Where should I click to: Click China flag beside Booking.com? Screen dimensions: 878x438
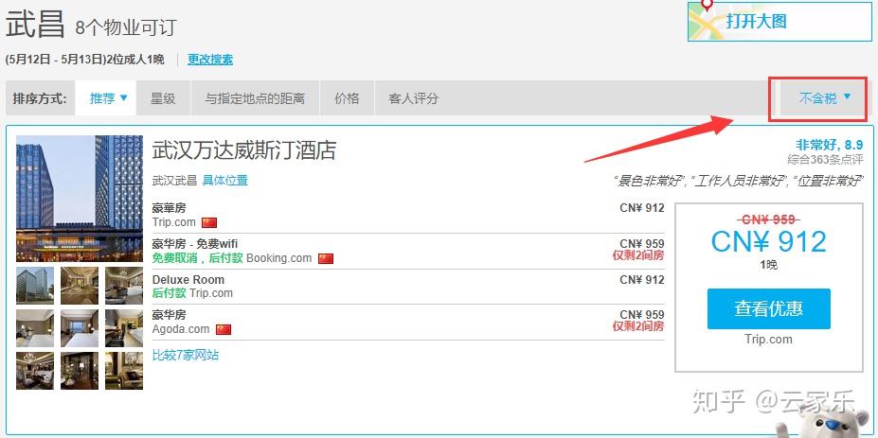(x=326, y=258)
